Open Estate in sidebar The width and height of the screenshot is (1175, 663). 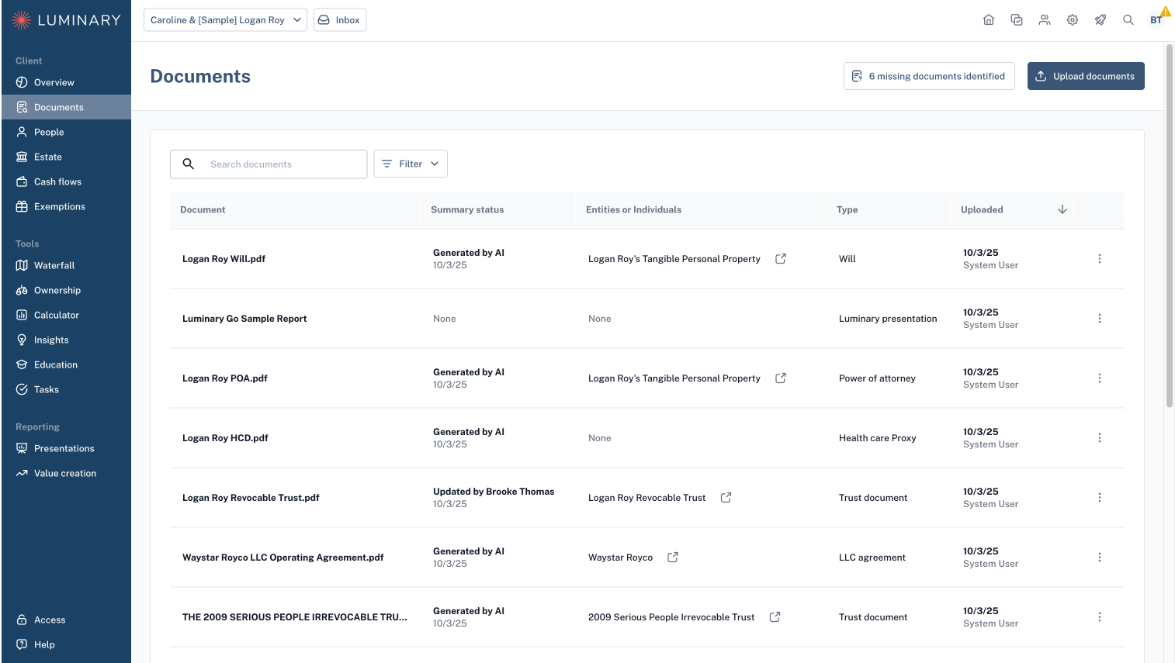pos(66,157)
